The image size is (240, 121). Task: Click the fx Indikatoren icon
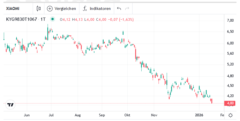(85, 8)
